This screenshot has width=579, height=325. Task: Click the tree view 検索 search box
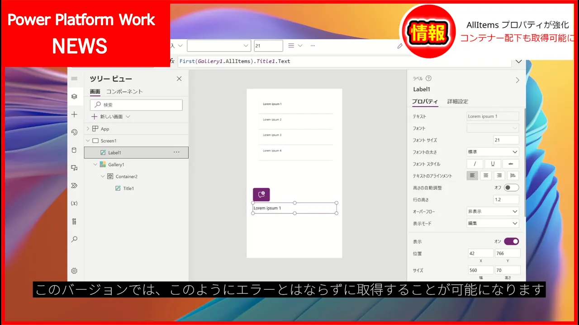(136, 105)
